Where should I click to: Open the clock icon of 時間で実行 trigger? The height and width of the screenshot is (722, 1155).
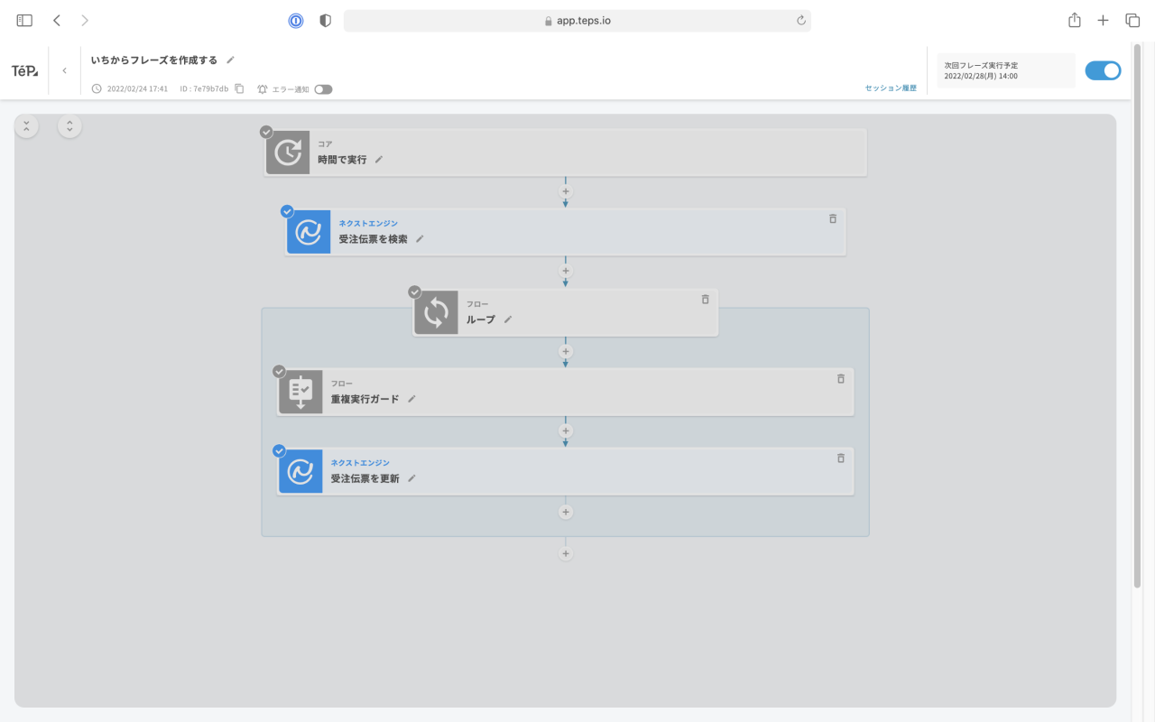point(288,153)
